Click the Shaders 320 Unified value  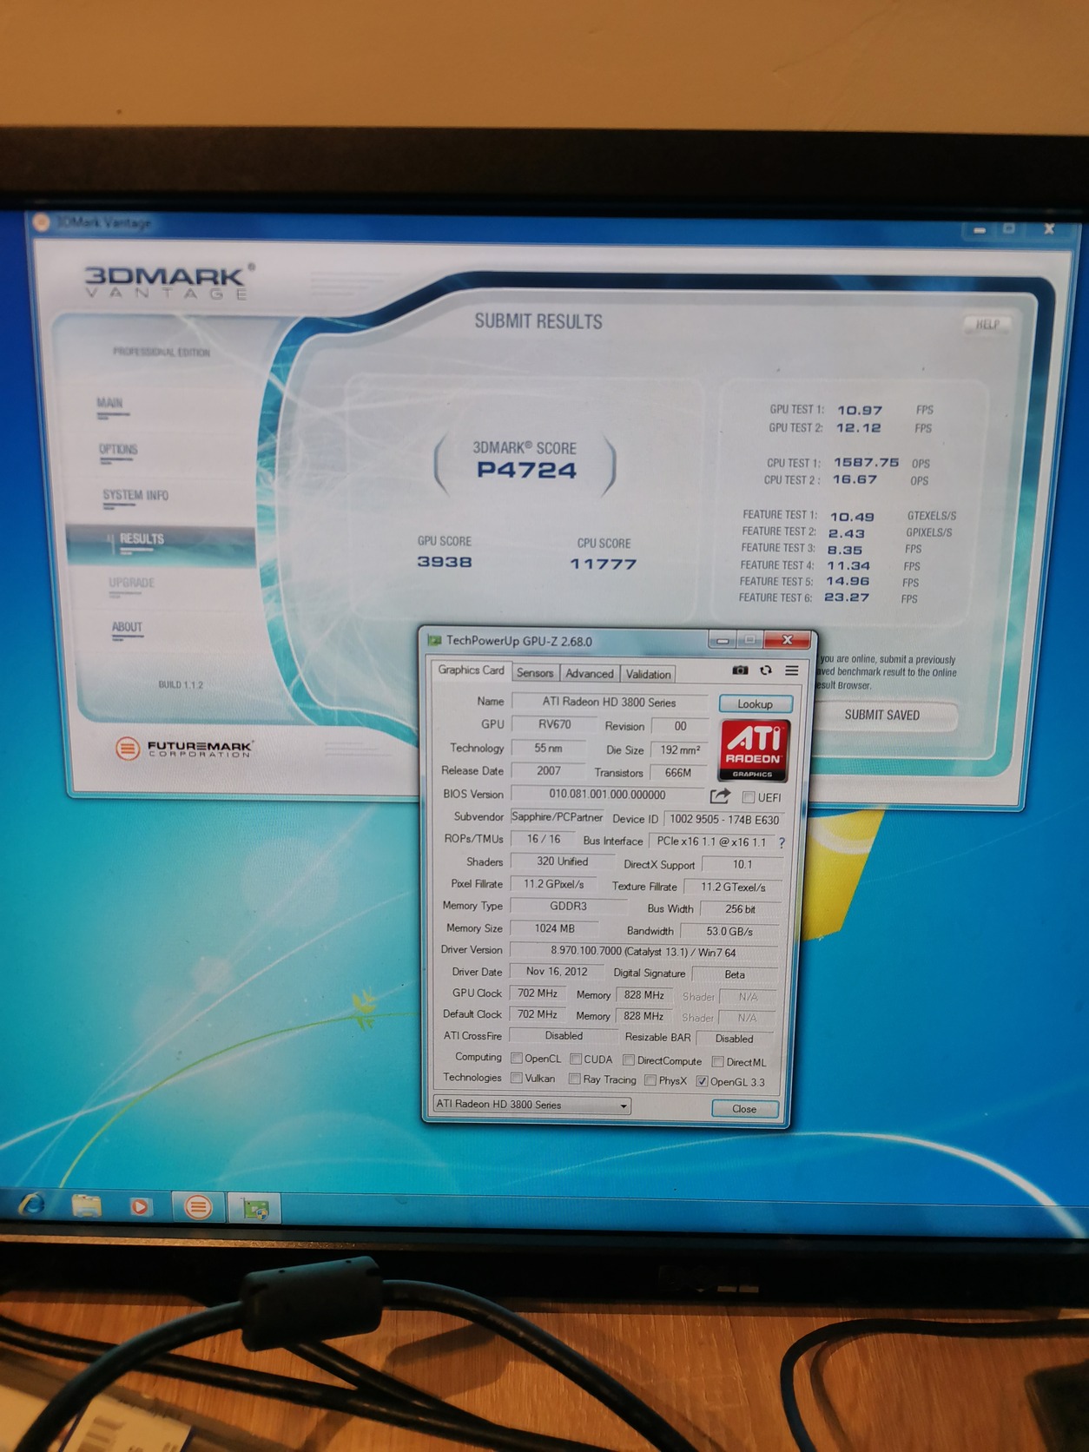563,861
